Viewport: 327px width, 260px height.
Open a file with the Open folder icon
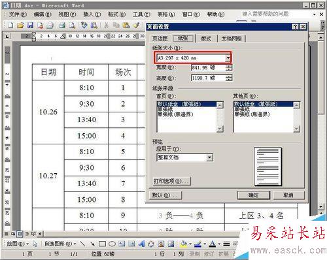pos(20,25)
